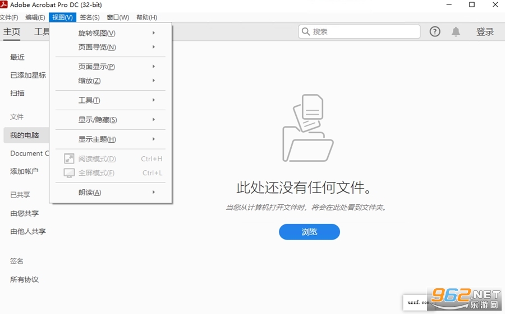
Task: Click the magnifier icon in search box
Action: (306, 31)
